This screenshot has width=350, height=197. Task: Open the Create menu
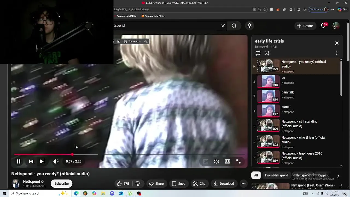(305, 26)
